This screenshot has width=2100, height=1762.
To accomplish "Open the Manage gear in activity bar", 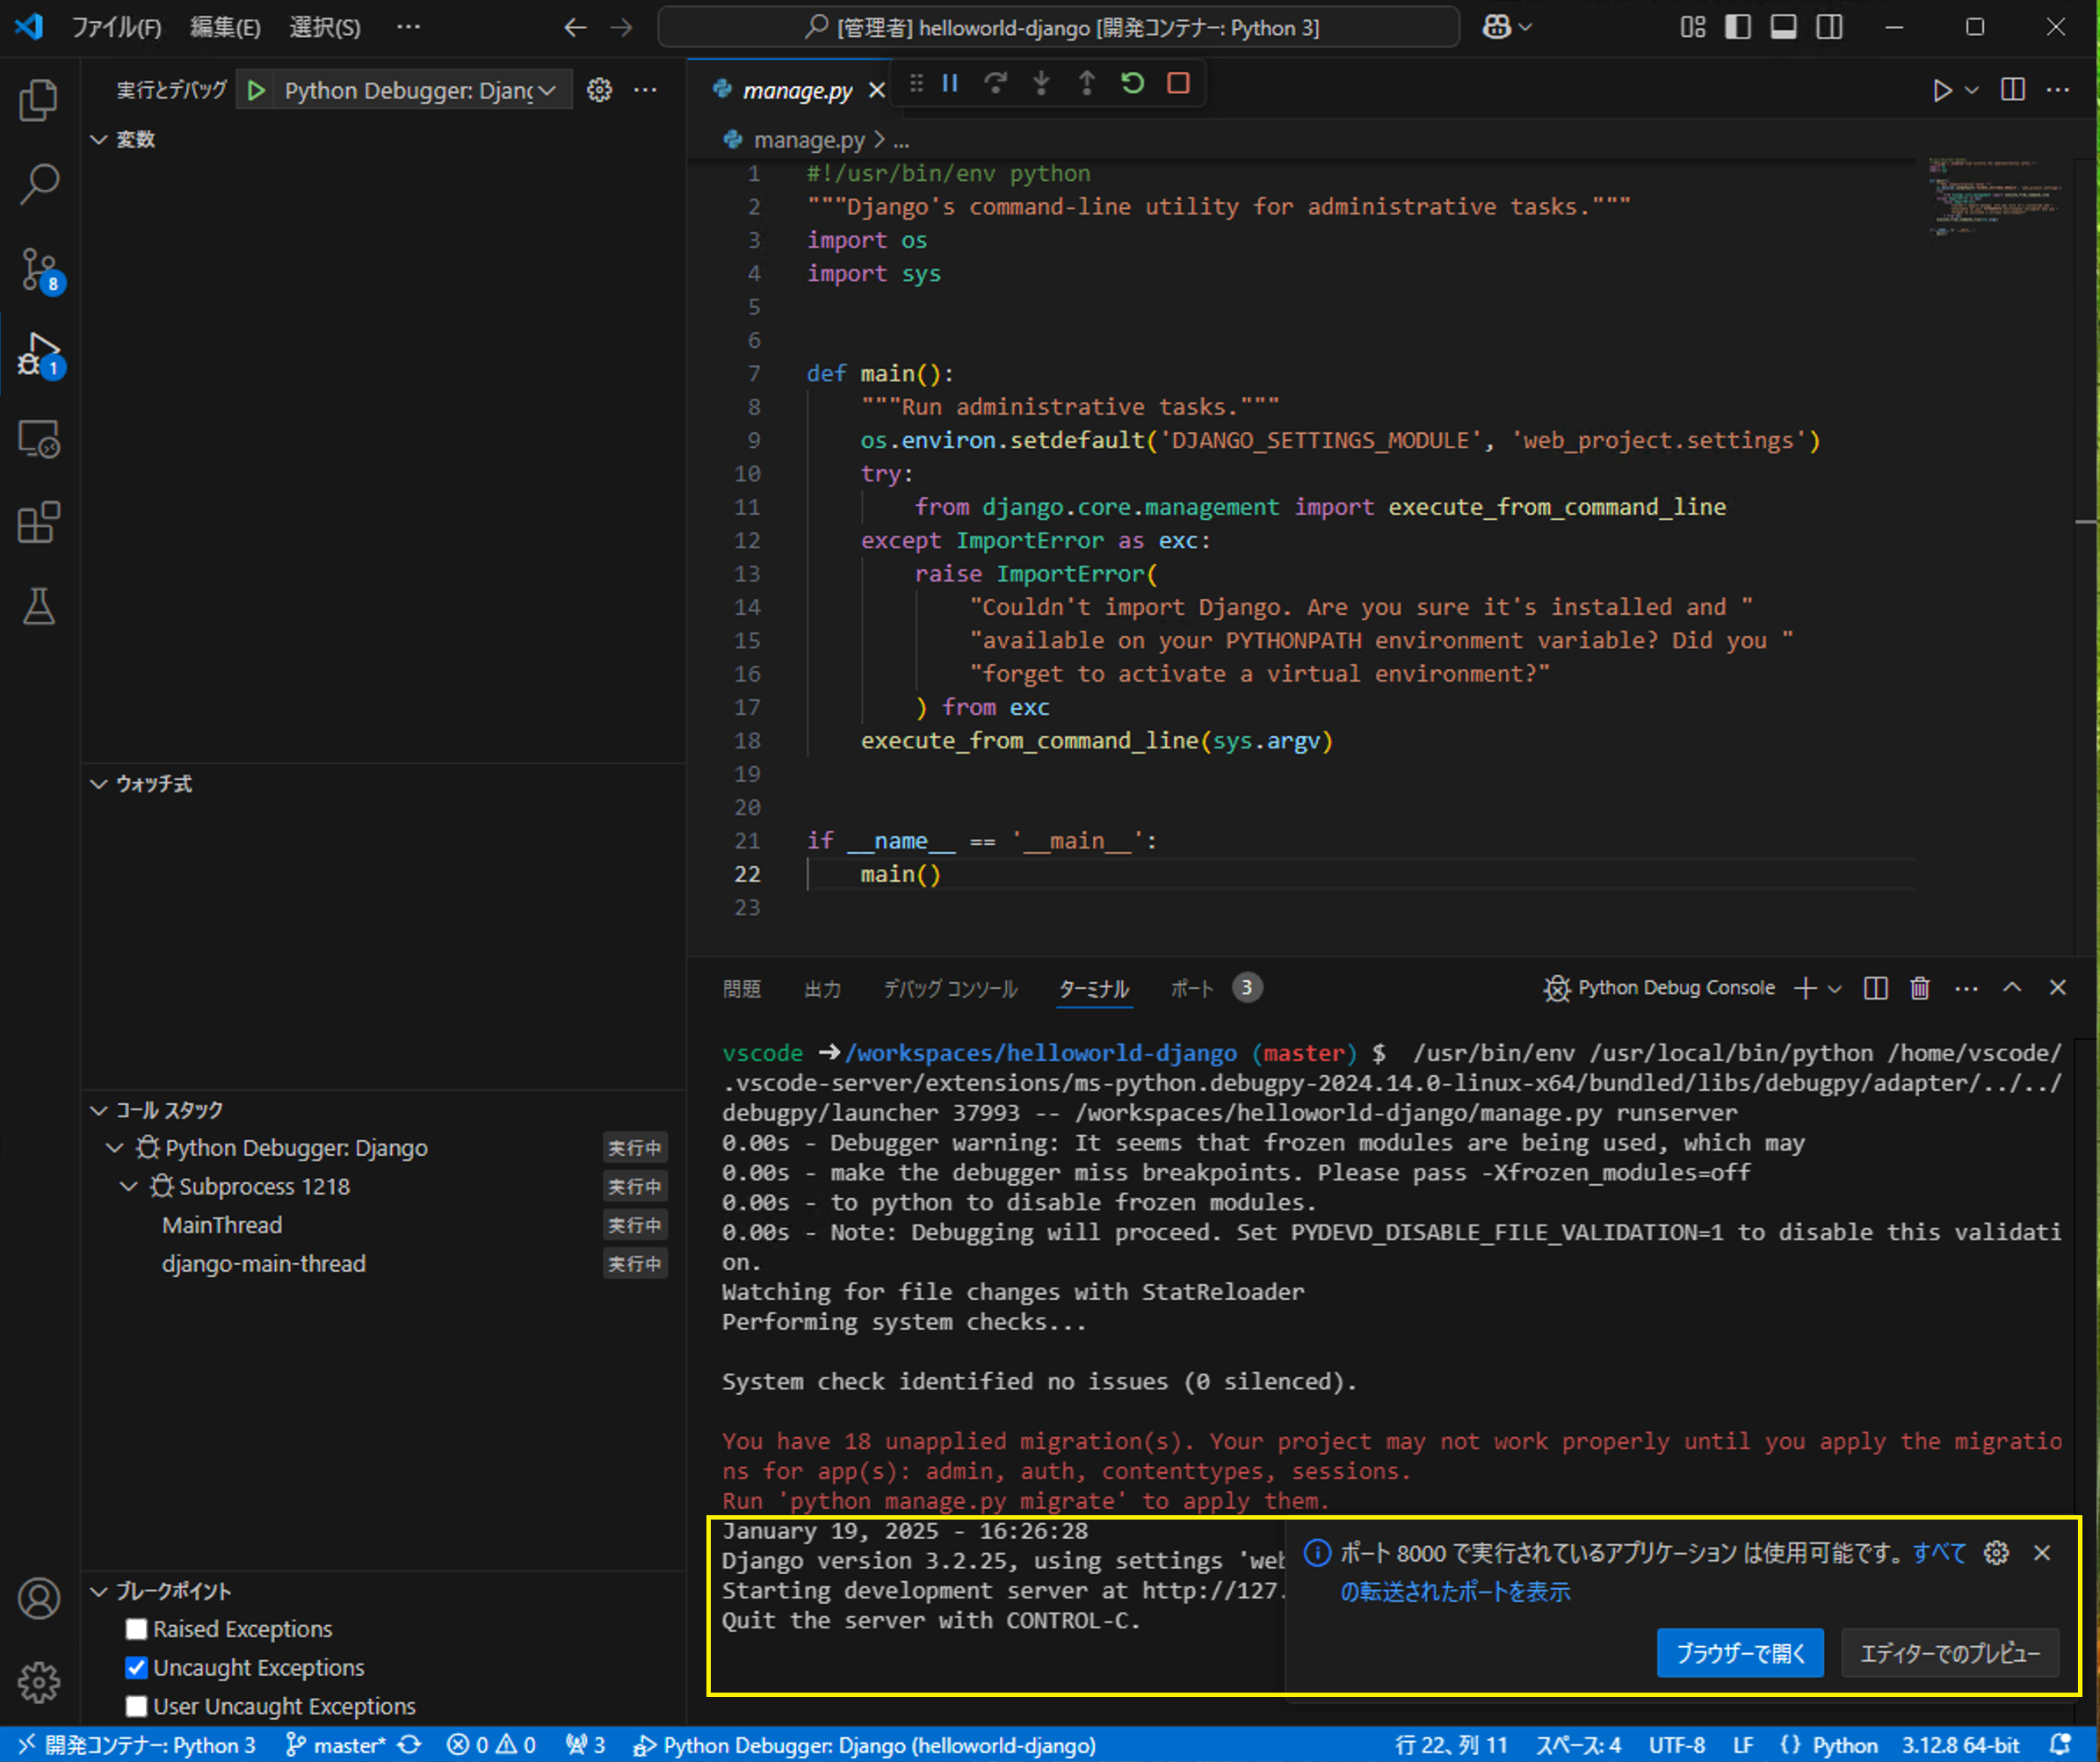I will click(x=39, y=1682).
